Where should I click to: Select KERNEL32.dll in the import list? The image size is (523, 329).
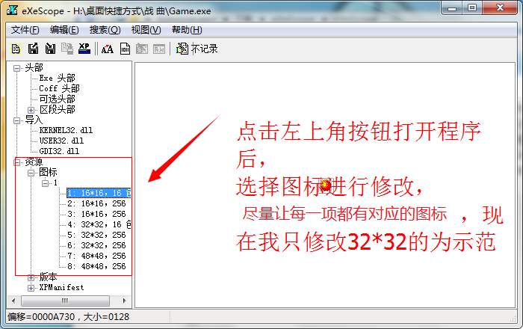[66, 130]
